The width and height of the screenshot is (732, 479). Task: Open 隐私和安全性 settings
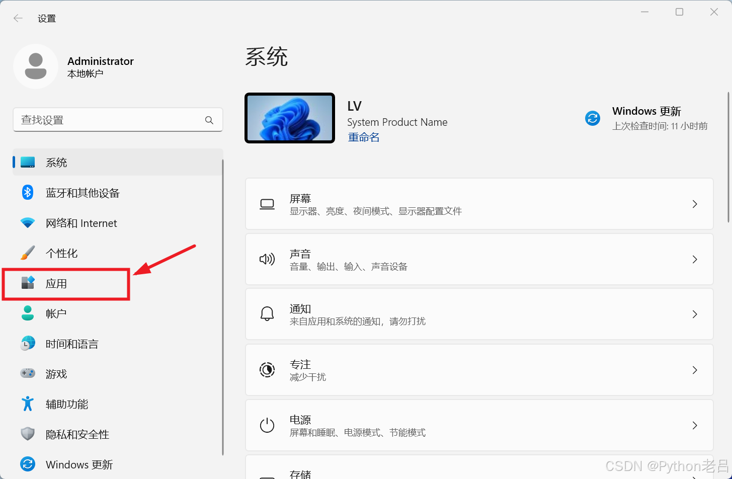pos(118,434)
